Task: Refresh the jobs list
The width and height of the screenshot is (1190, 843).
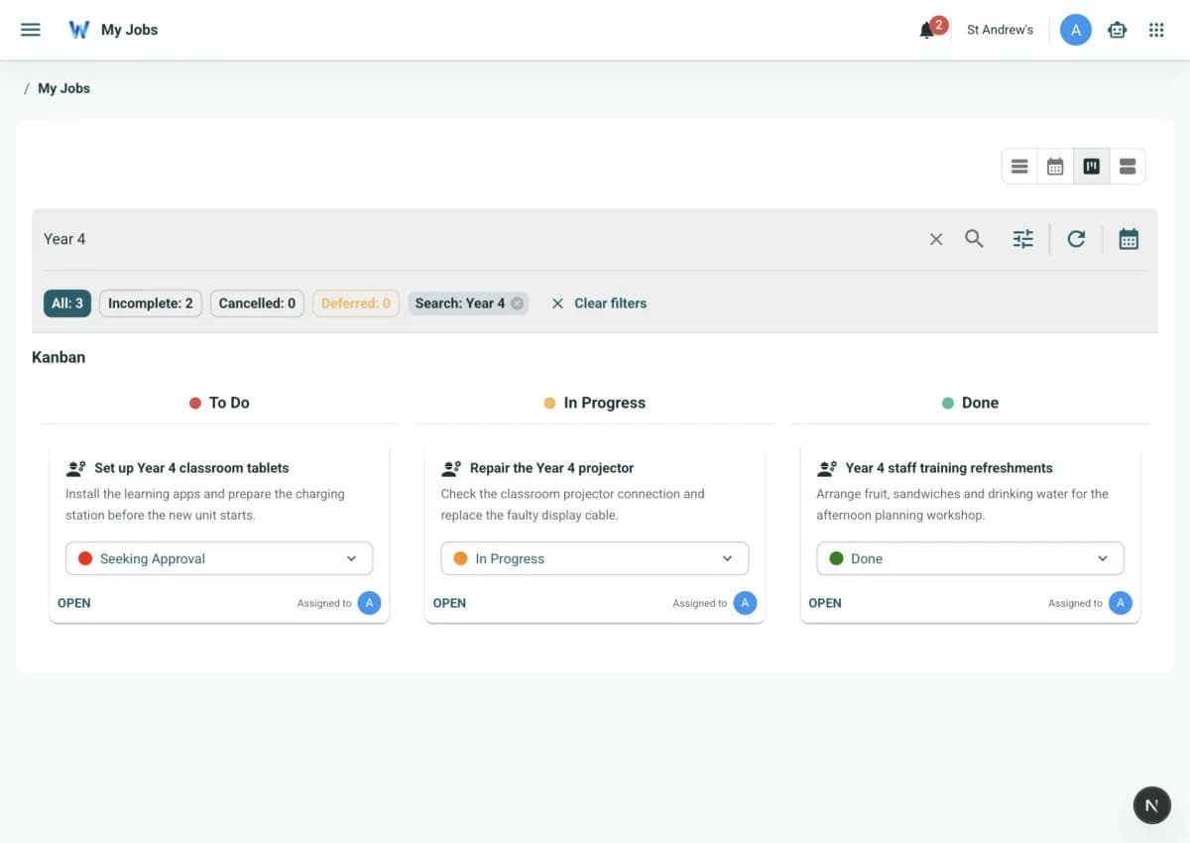Action: [1076, 239]
